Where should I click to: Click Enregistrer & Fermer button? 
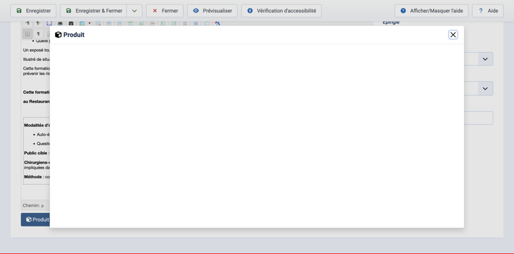click(x=93, y=11)
